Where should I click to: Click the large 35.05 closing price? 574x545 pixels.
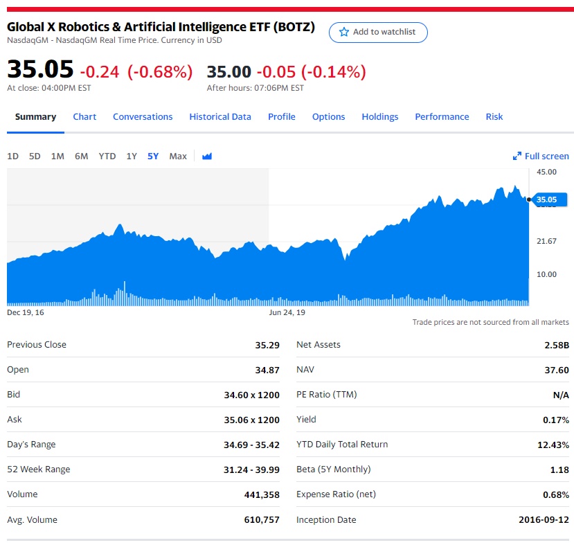pos(40,69)
